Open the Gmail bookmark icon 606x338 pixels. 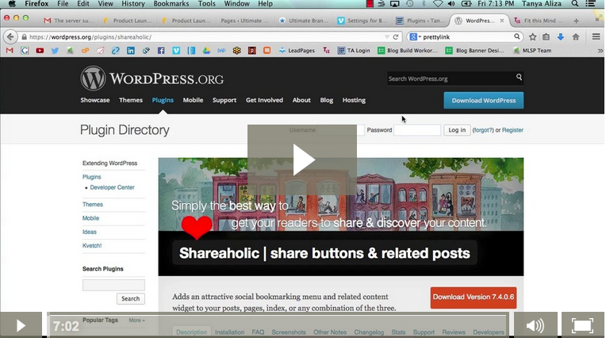pyautogui.click(x=10, y=50)
